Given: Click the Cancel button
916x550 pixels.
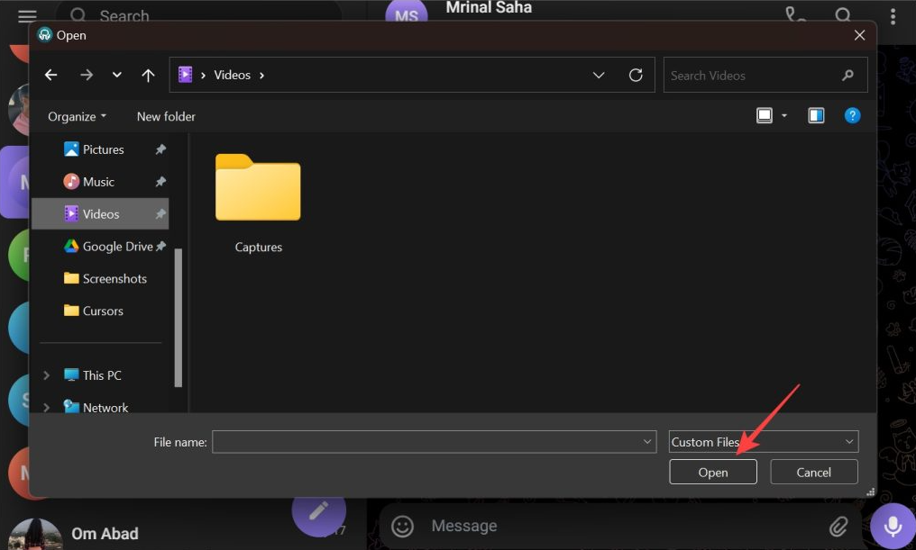Looking at the screenshot, I should (x=814, y=472).
